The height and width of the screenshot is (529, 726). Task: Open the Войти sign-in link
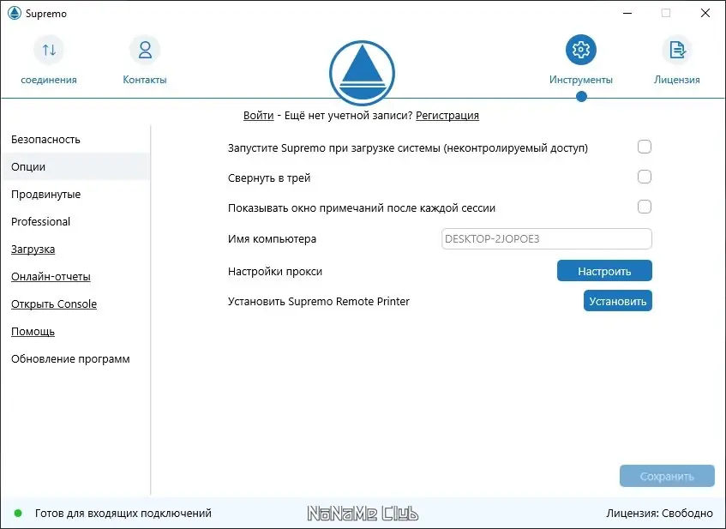[x=258, y=115]
